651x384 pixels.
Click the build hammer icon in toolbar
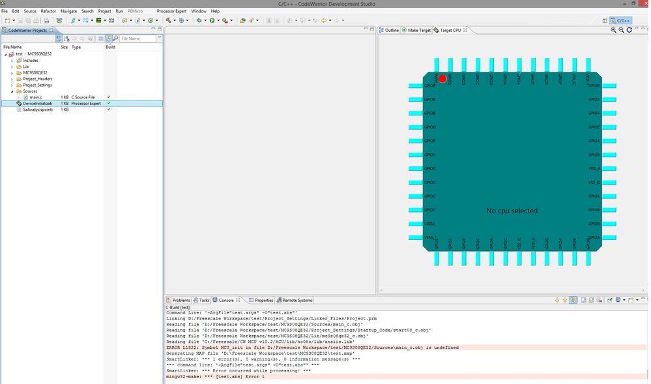(x=168, y=21)
